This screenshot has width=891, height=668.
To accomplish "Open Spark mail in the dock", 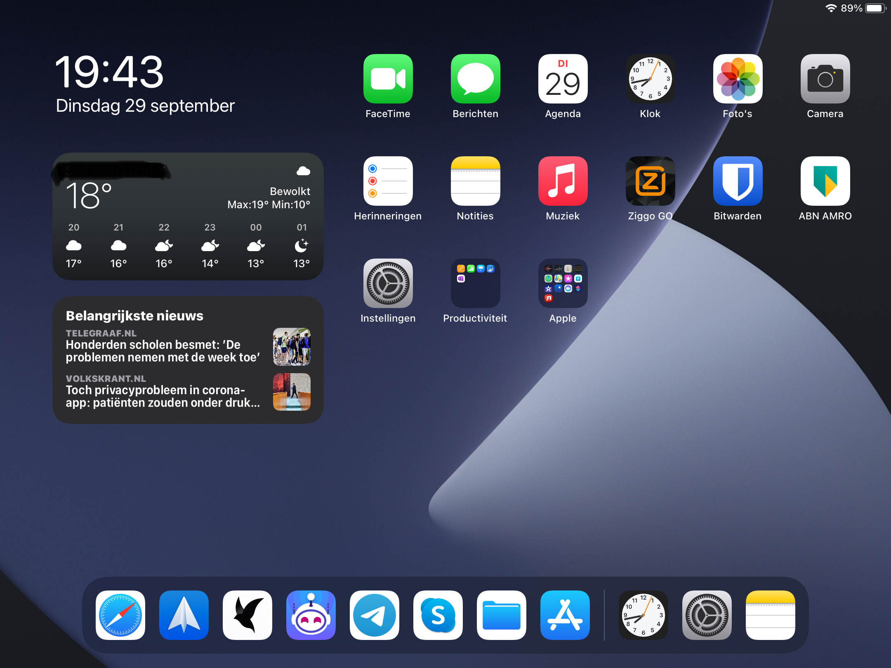I will 184,615.
